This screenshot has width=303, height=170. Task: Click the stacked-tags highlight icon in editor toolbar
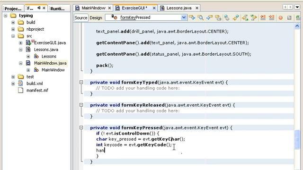[x=218, y=17]
